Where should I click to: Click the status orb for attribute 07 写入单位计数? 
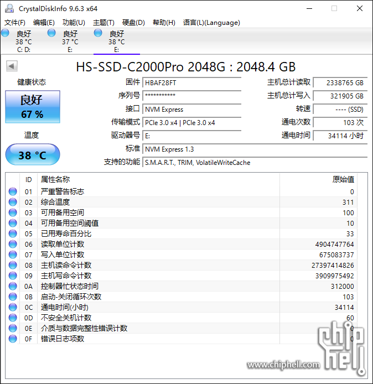13,255
